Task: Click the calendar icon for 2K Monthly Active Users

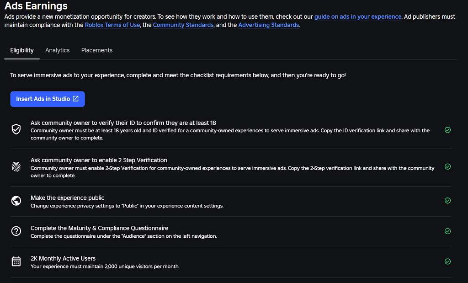Action: [x=16, y=261]
